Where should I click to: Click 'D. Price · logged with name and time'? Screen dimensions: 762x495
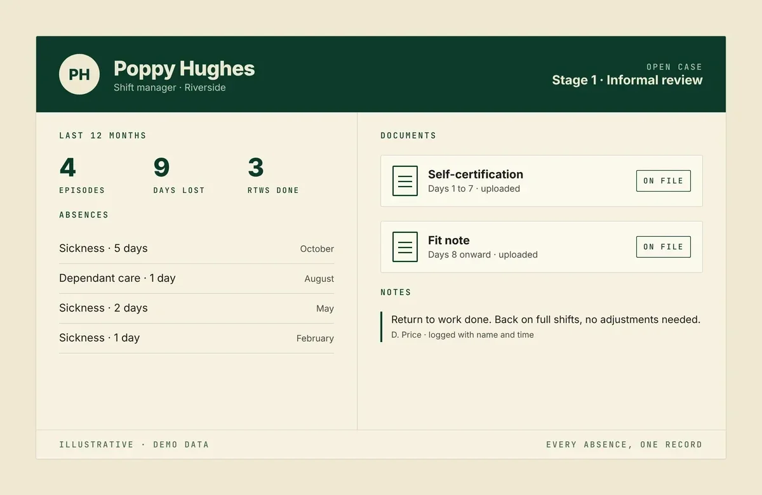(462, 334)
